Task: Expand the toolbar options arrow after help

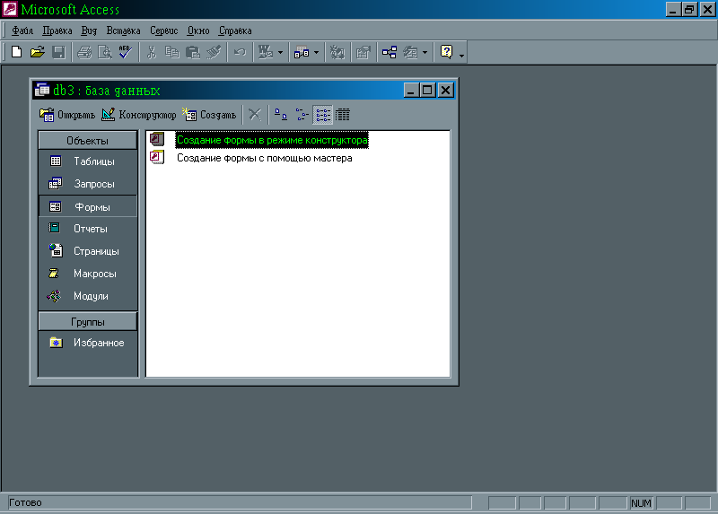Action: pos(461,55)
